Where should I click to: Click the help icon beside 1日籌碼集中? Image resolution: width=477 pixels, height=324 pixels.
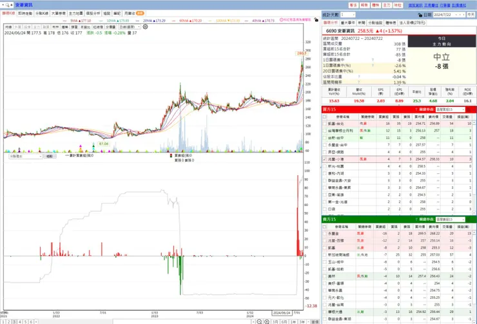click(x=373, y=60)
